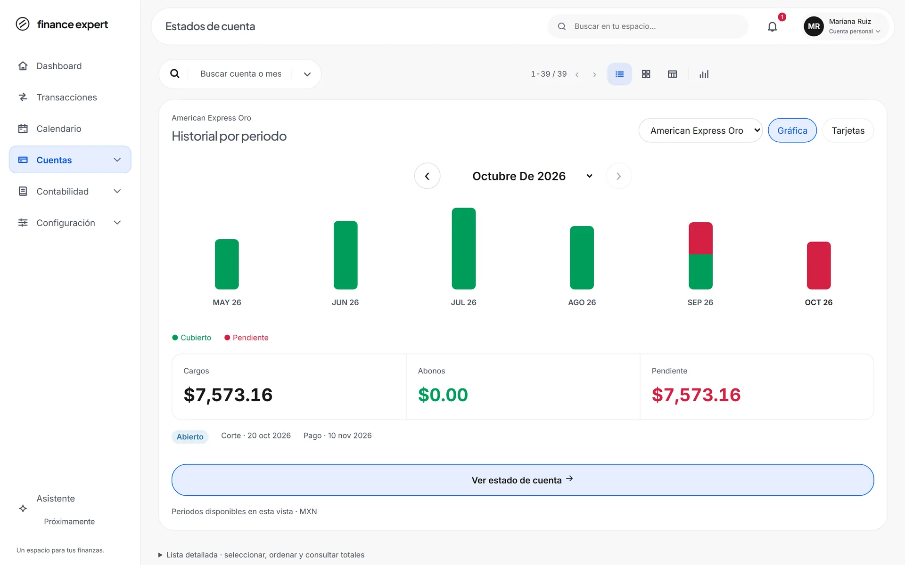Navigate to Transacciones in sidebar

tap(70, 97)
